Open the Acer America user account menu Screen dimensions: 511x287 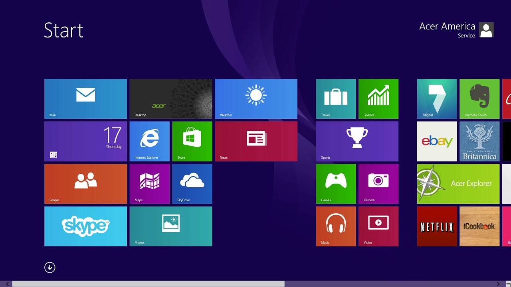[456, 30]
